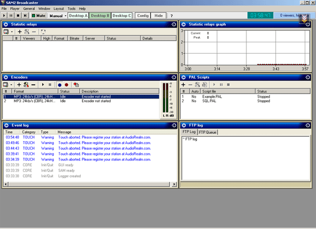Screen dimensions: 316x229
Task: Expand the Statistic relays view dropdown arrow
Action: [12, 32]
